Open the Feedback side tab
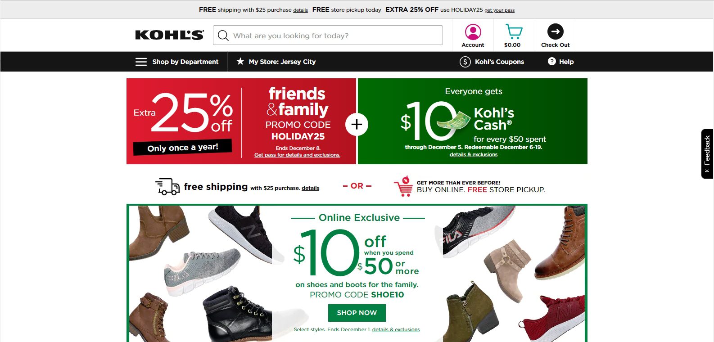Screen dimensions: 714x342 707,154
